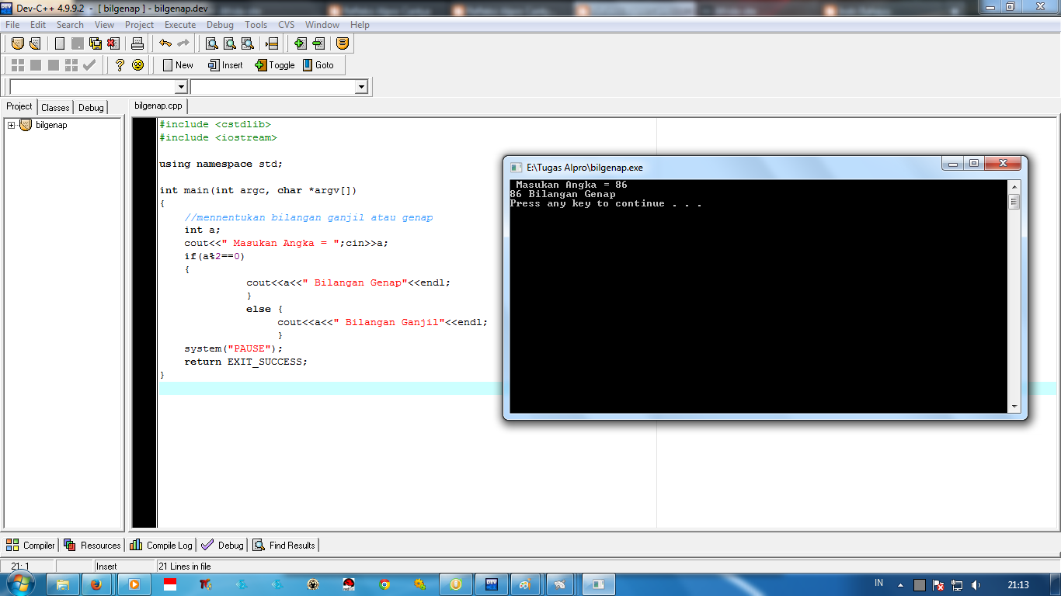Open Google Chrome from the taskbar
Viewport: 1061px width, 596px height.
384,584
